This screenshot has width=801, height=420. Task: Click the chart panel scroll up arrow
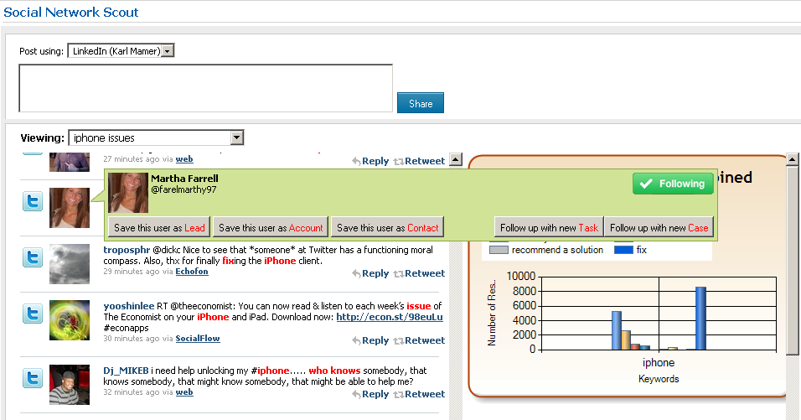[793, 159]
